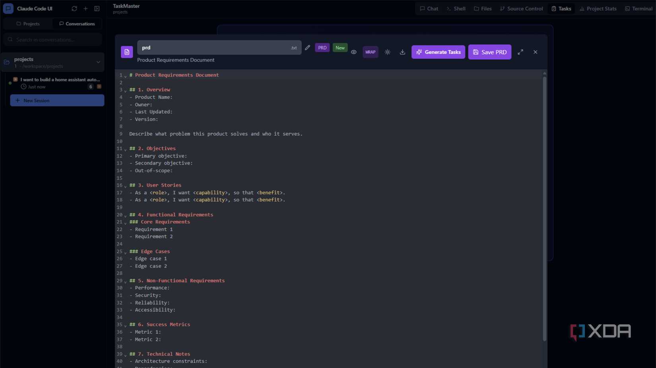Close the PRD editor
The width and height of the screenshot is (656, 368).
[535, 52]
